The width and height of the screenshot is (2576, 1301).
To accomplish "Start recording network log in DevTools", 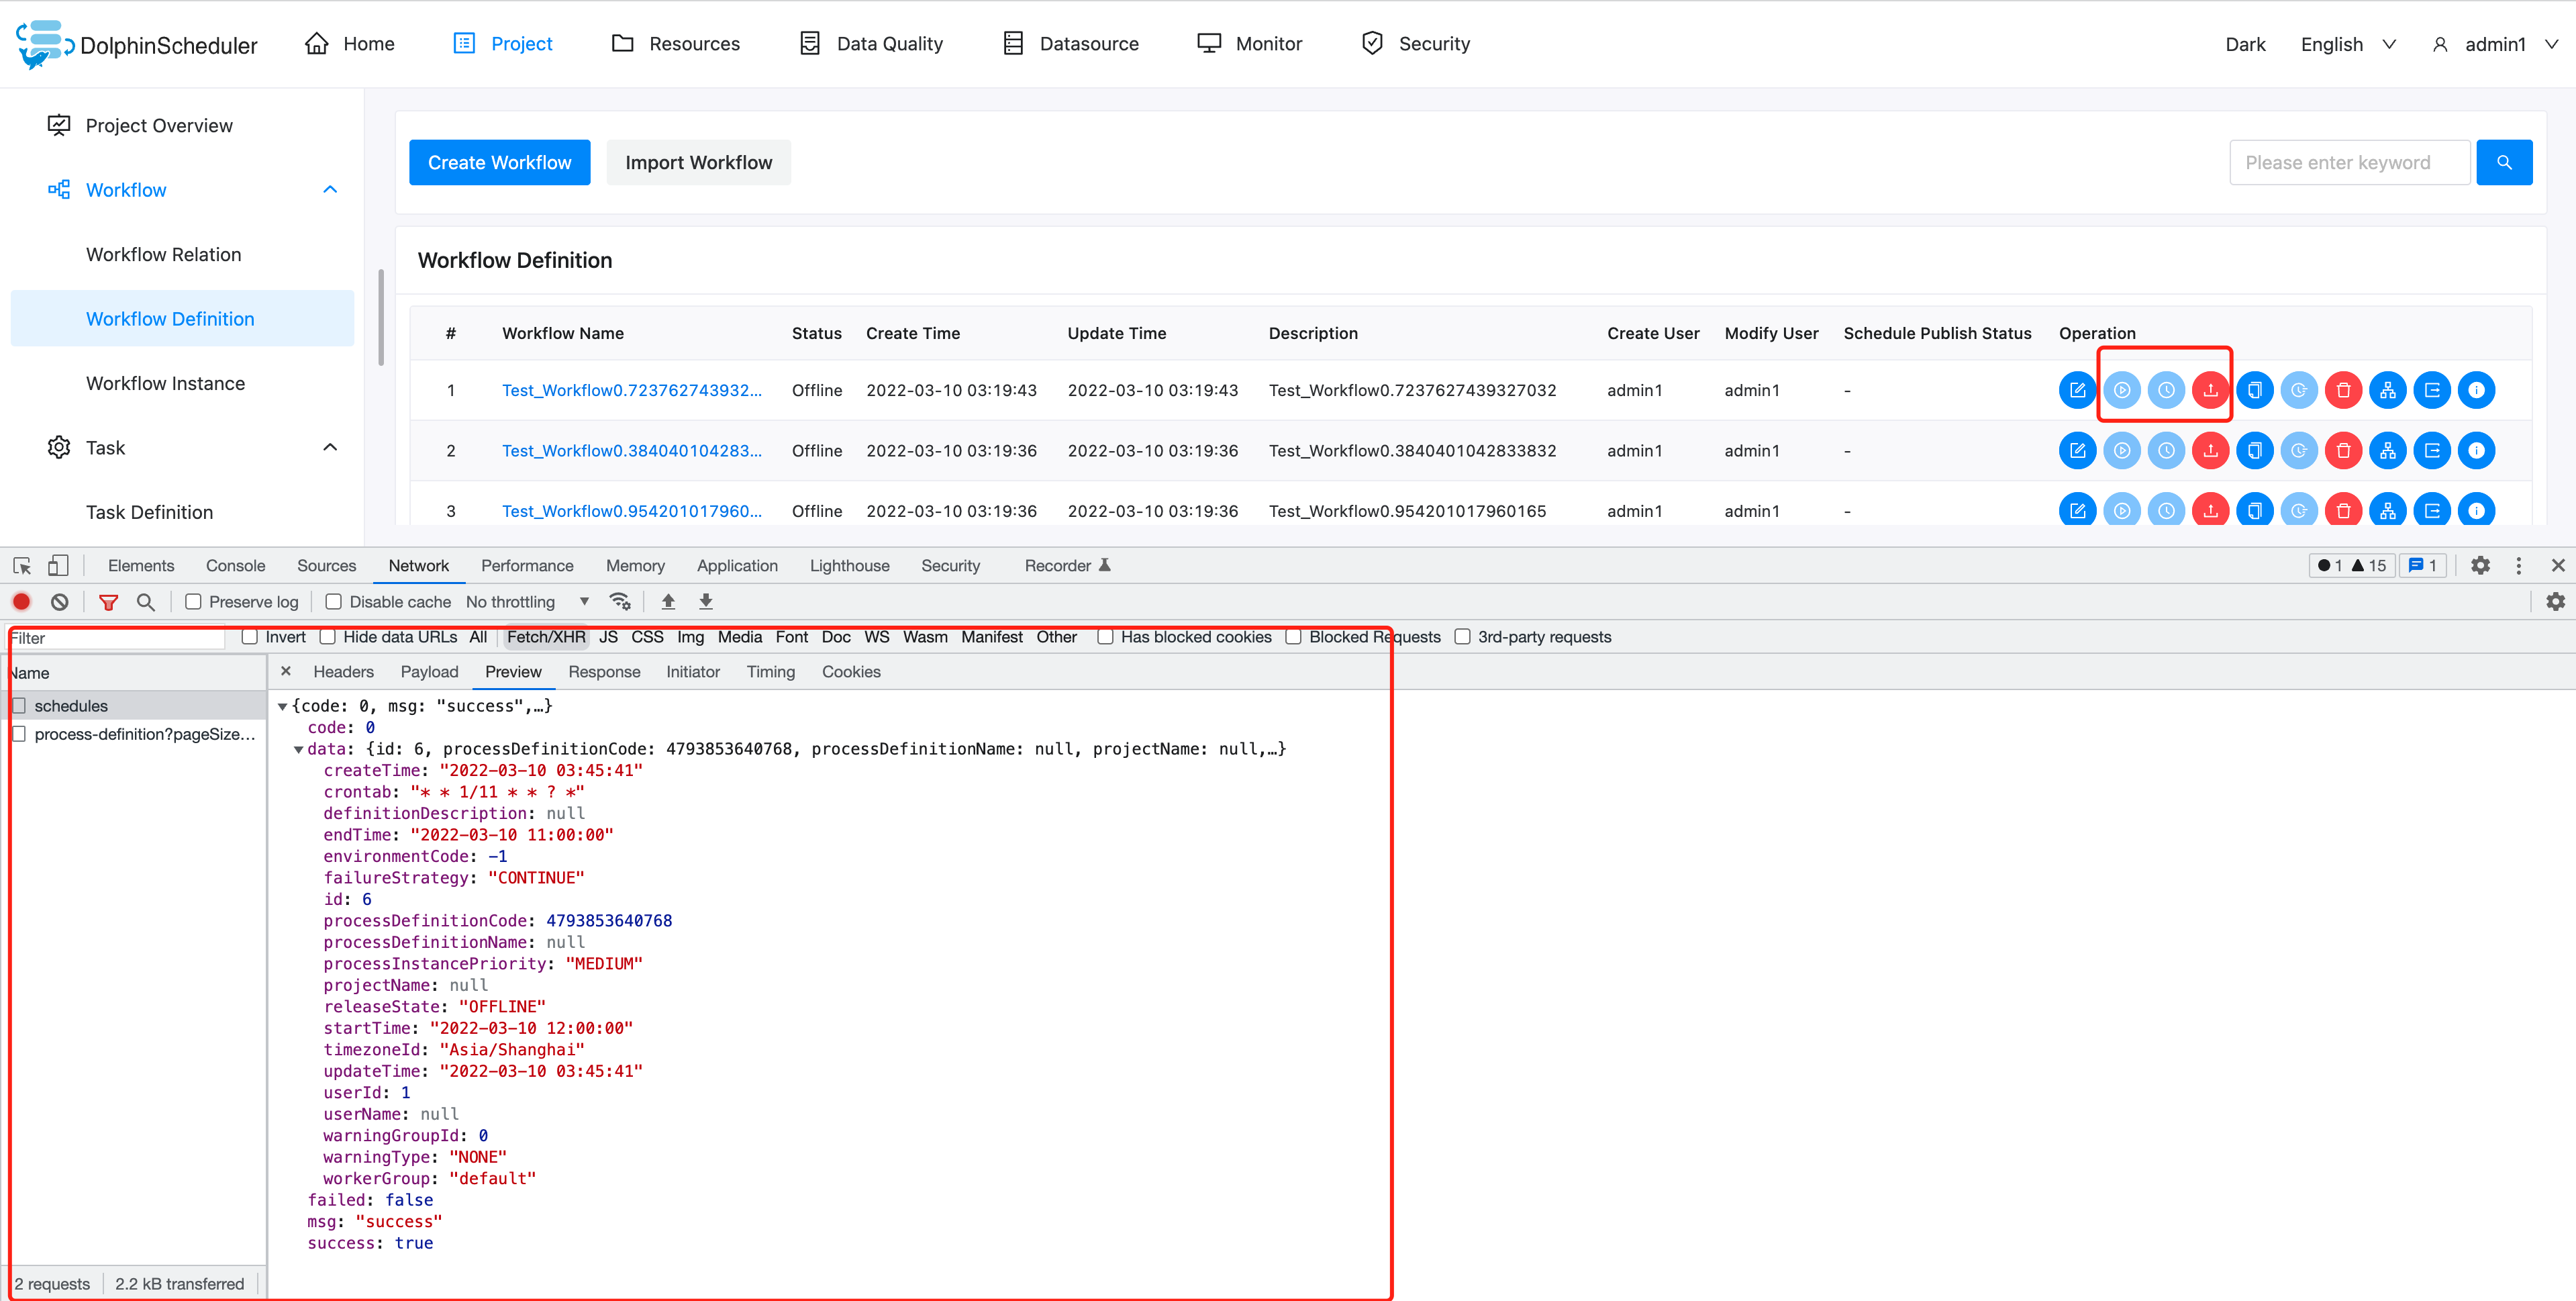I will click(x=21, y=601).
